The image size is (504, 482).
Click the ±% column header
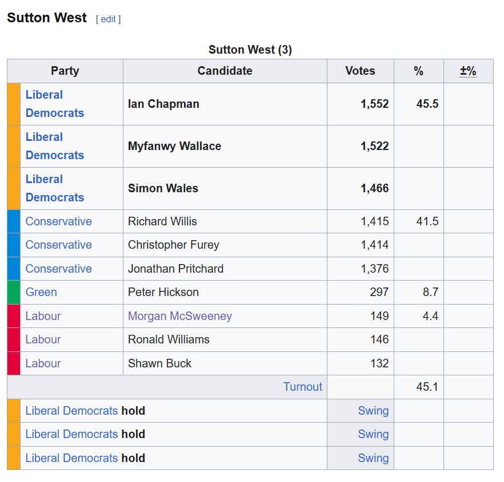point(468,71)
